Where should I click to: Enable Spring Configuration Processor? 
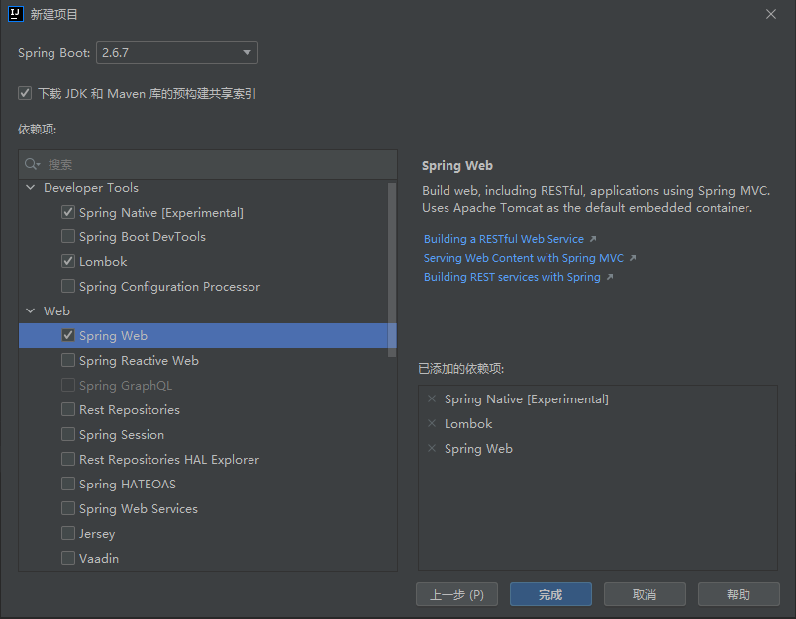coord(68,286)
